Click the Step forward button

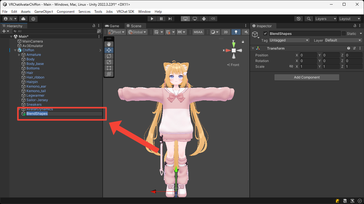(x=170, y=19)
